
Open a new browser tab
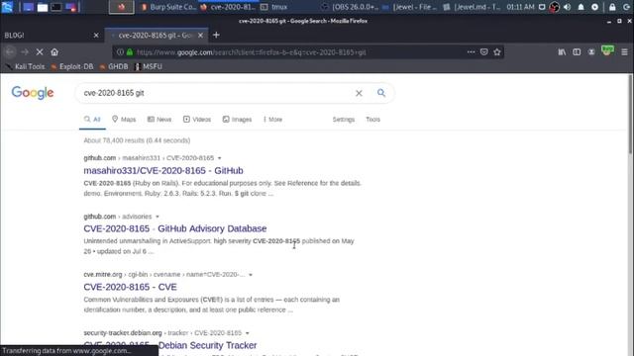pyautogui.click(x=216, y=36)
